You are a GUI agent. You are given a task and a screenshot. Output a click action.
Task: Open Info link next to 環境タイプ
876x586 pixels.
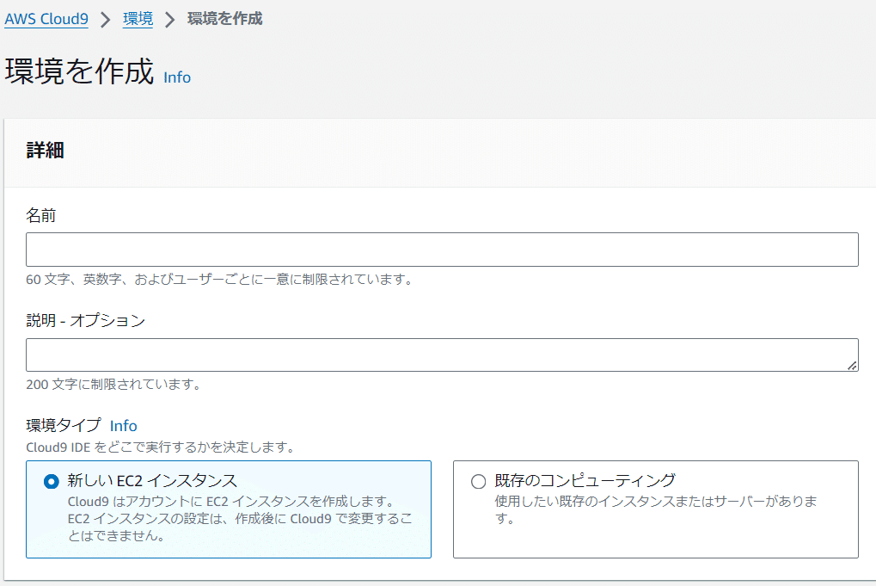pyautogui.click(x=124, y=426)
